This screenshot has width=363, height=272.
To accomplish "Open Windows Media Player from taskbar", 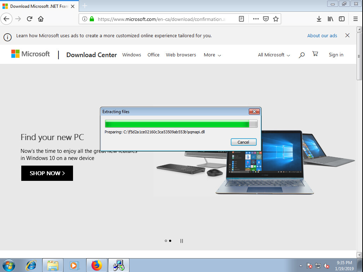I will tap(74, 265).
